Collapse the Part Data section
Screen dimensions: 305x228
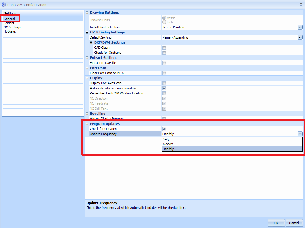coord(87,68)
